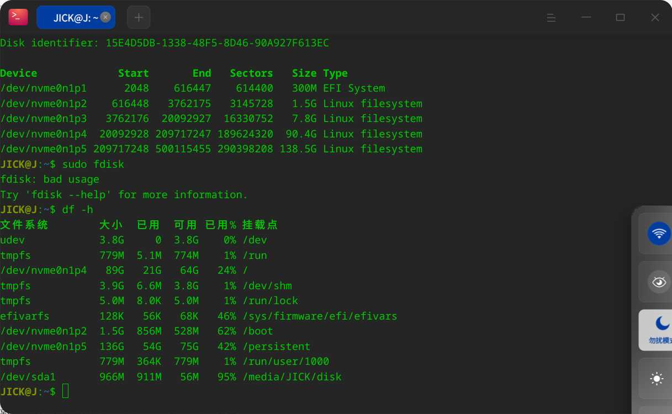Click the '/dev/shm' mount point
This screenshot has width=672, height=414.
267,286
